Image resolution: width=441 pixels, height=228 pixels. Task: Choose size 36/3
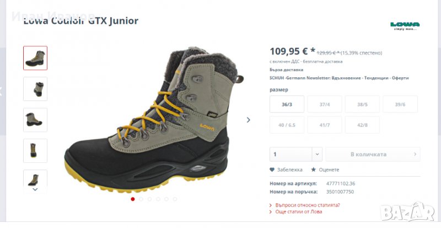(287, 104)
